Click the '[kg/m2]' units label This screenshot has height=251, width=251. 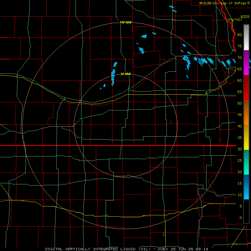click(x=235, y=19)
